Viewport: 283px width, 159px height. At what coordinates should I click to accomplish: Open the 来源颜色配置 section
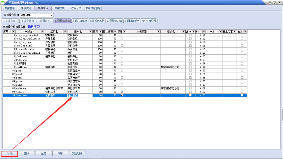[97, 21]
